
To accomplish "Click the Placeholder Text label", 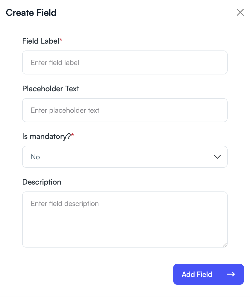I will 51,88.
